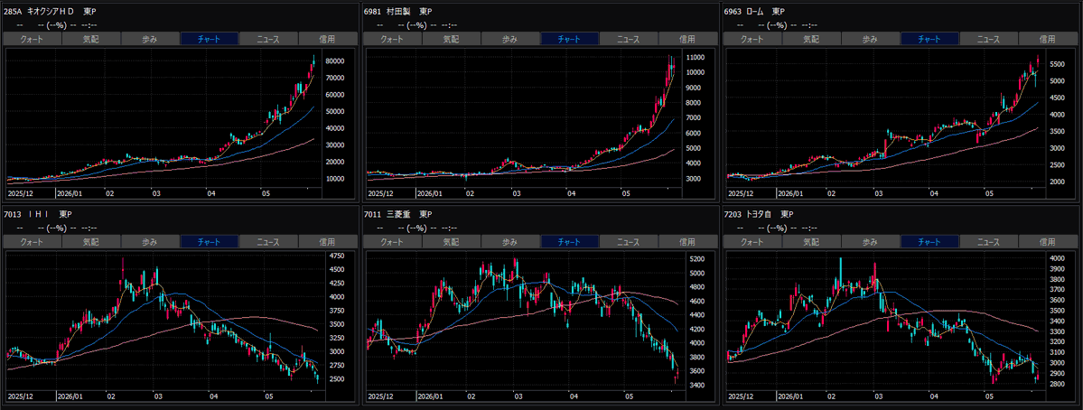
Task: Click the 2000 price label on ローム chart
Action: pos(1058,182)
